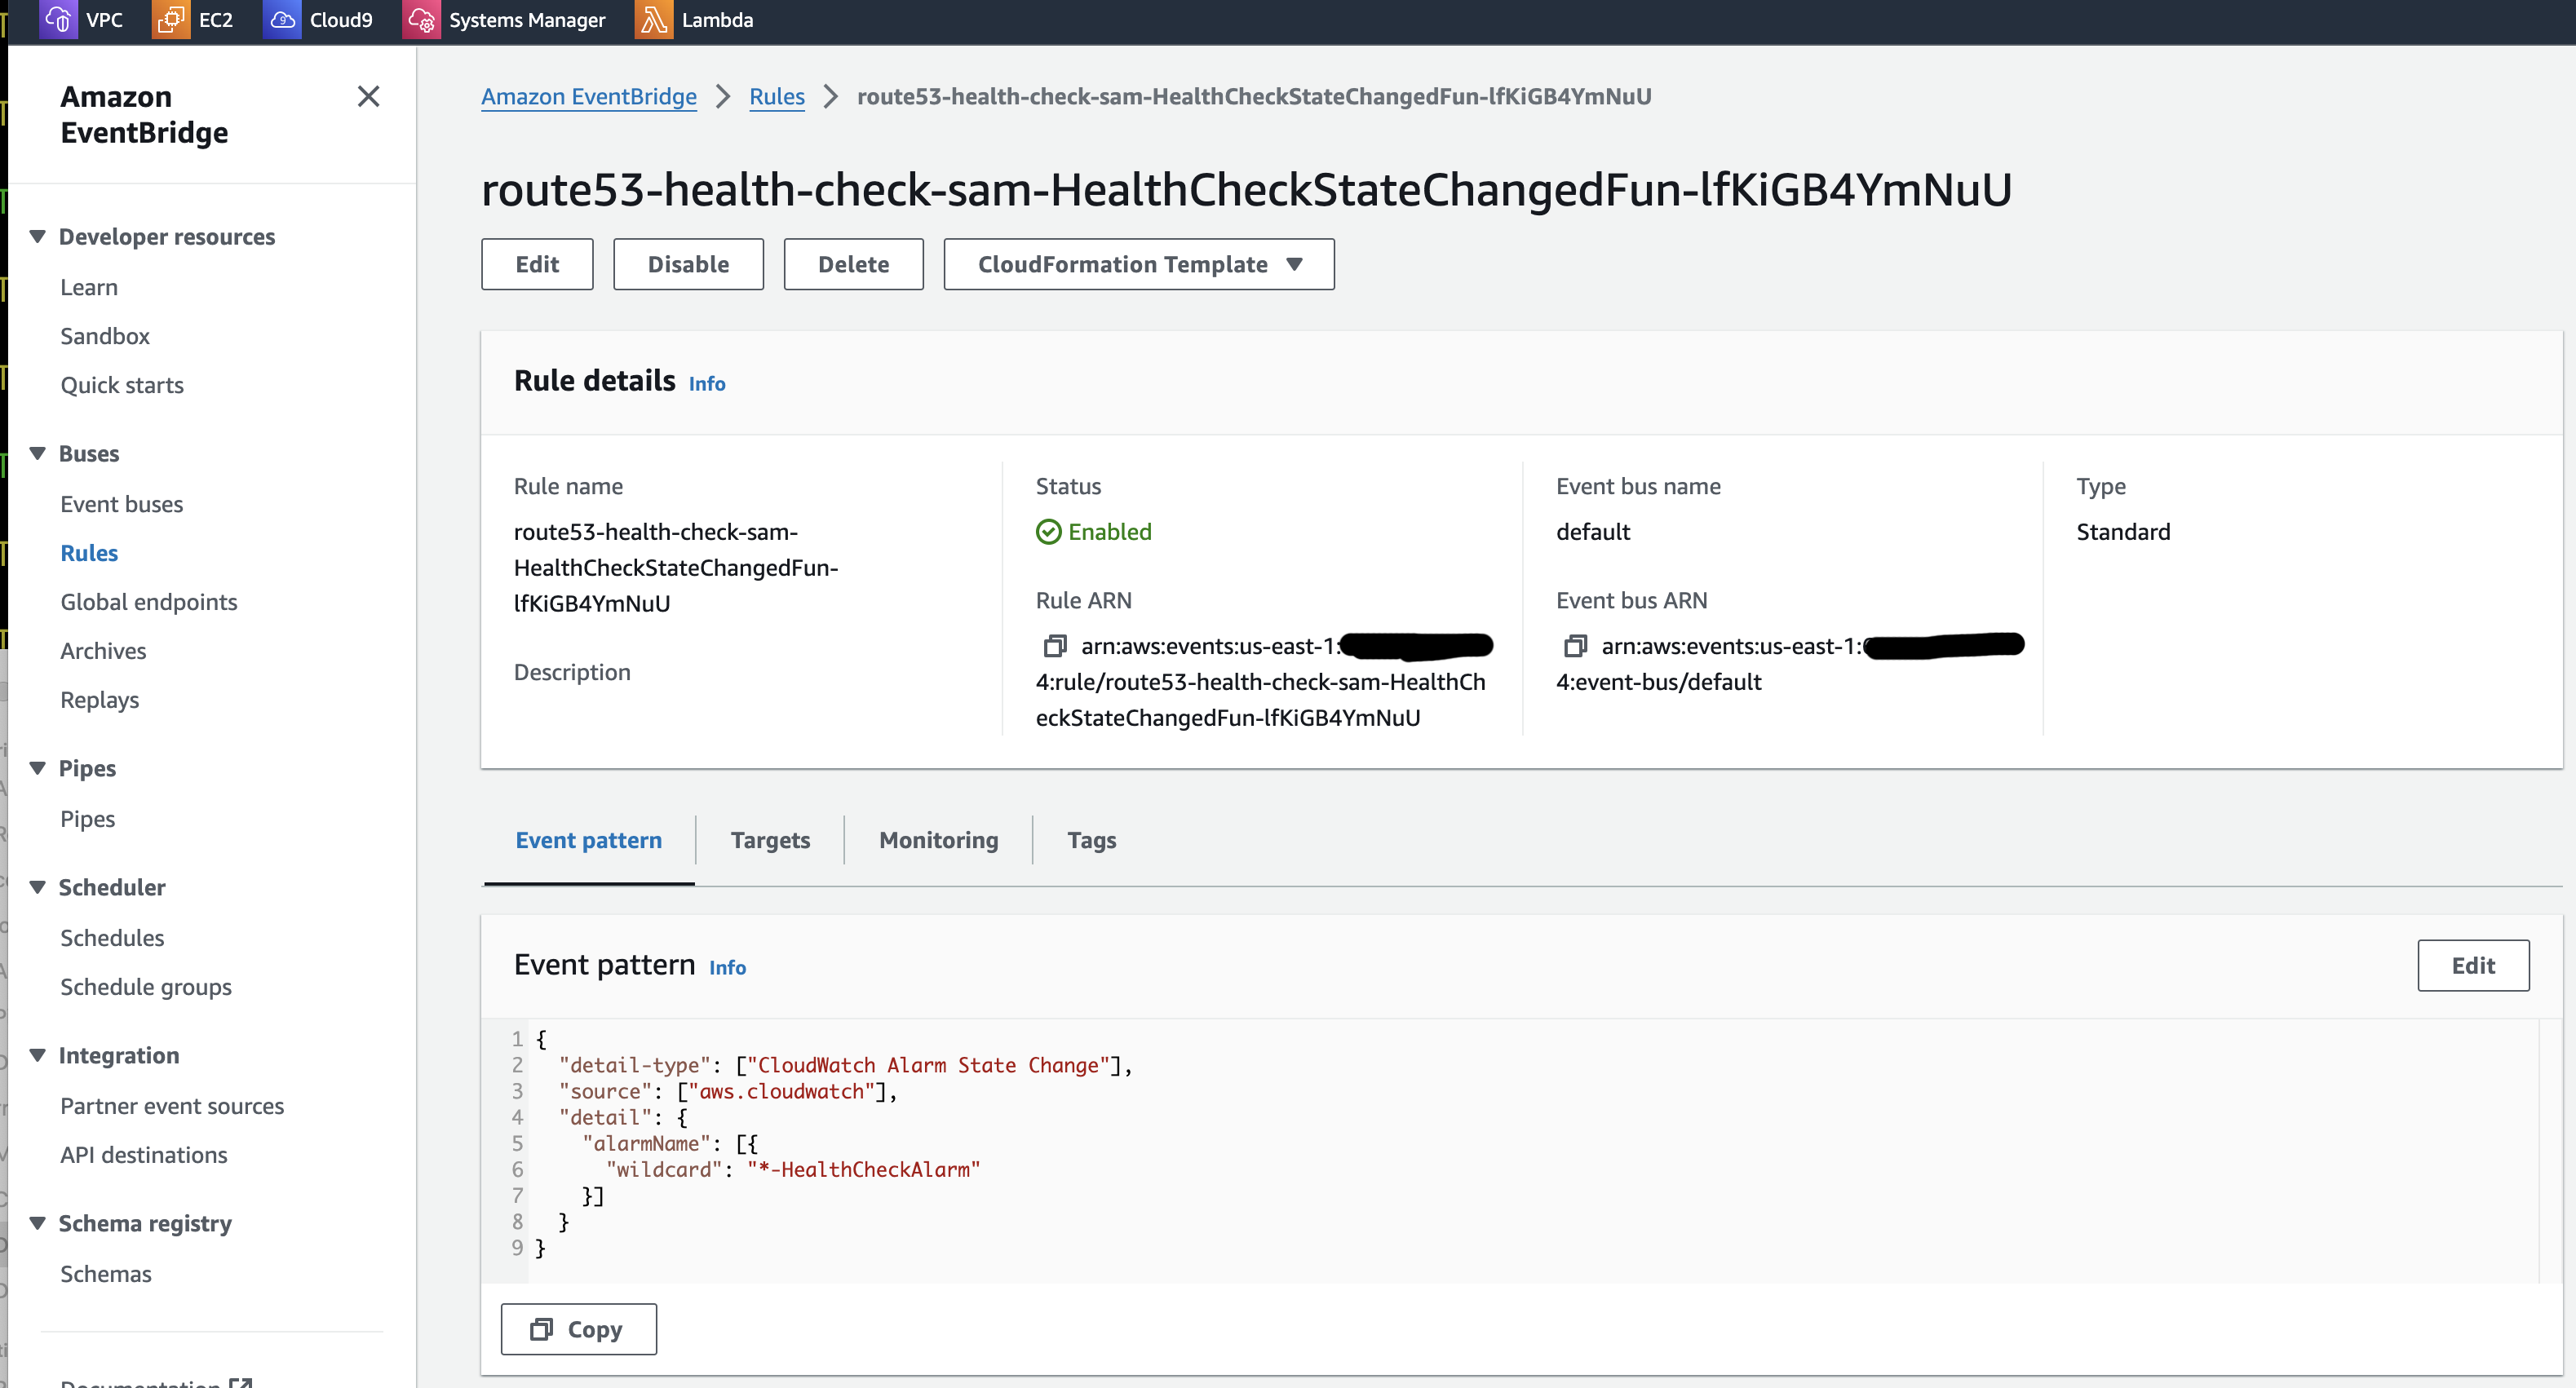Close the Amazon EventBridge sidebar panel
The image size is (2576, 1388).
[368, 97]
